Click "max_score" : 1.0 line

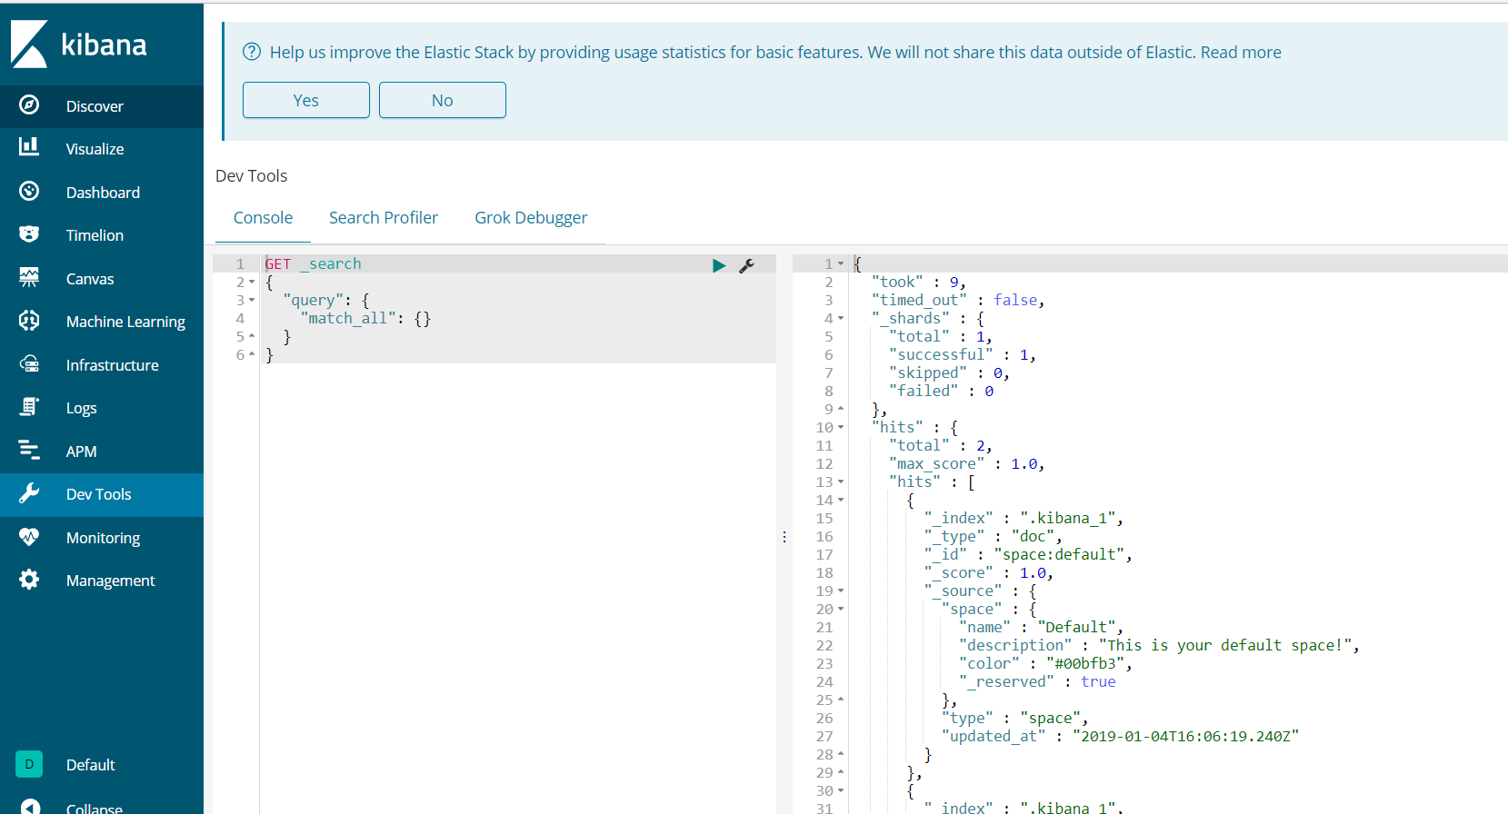pos(967,463)
